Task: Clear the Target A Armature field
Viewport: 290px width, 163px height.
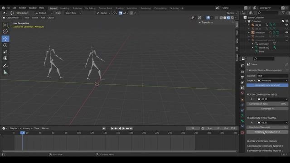Action: click(286, 81)
